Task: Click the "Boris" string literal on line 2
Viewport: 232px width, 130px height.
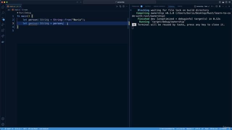Action: (77, 20)
